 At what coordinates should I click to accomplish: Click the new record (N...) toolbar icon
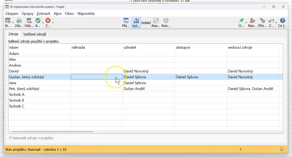tap(8, 21)
